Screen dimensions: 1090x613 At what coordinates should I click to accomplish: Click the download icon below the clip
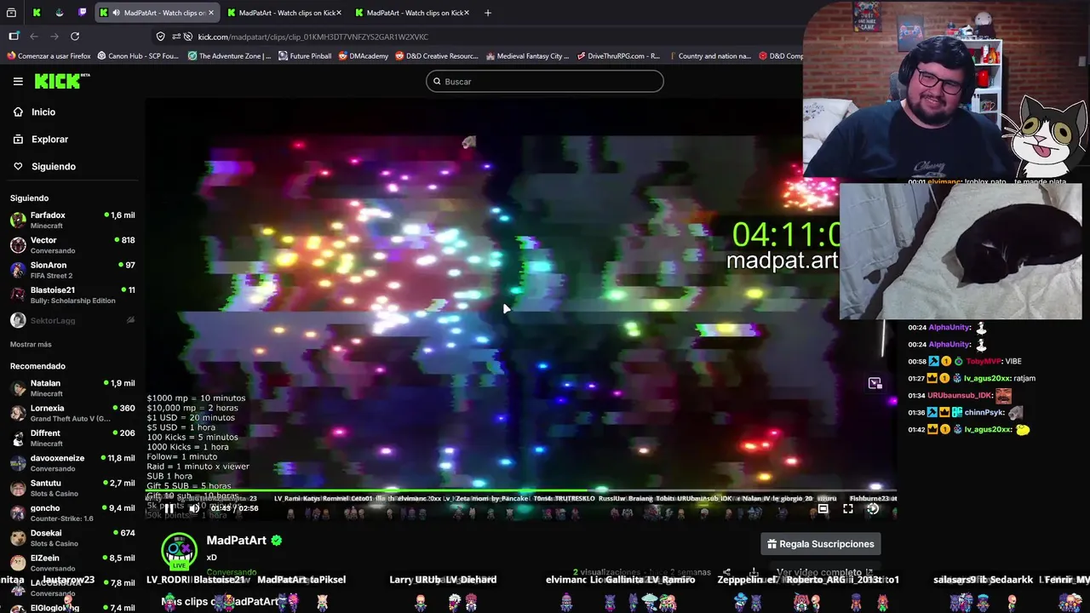point(754,573)
